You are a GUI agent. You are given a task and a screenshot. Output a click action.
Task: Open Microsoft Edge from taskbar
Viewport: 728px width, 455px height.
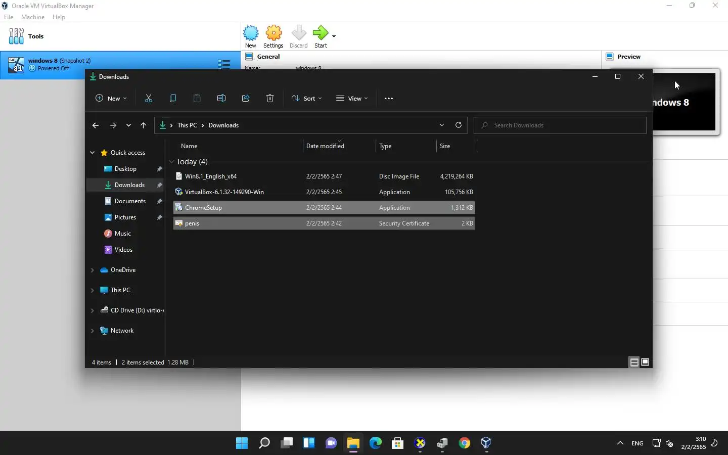[376, 443]
